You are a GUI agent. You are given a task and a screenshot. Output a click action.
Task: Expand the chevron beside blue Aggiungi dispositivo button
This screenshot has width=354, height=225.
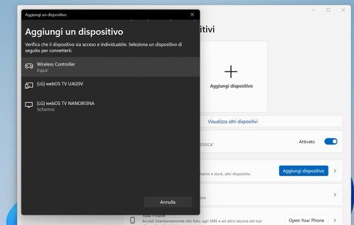(x=335, y=171)
